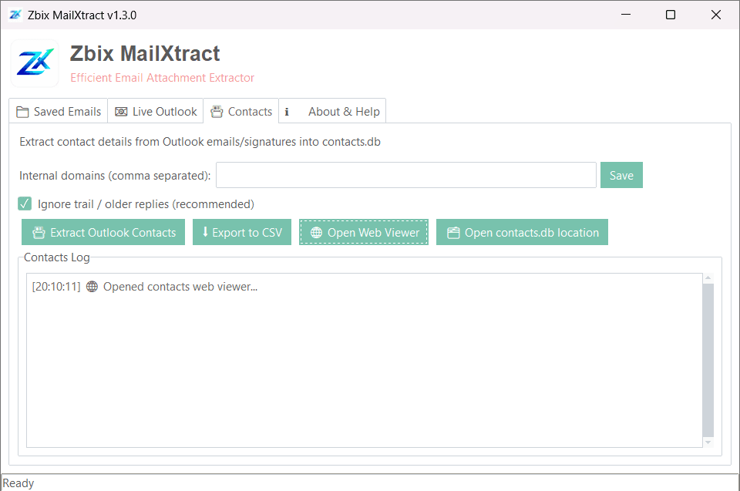Image resolution: width=740 pixels, height=491 pixels.
Task: Click the 'Efficient Email Attachment Extractor' subtitle
Action: point(163,77)
